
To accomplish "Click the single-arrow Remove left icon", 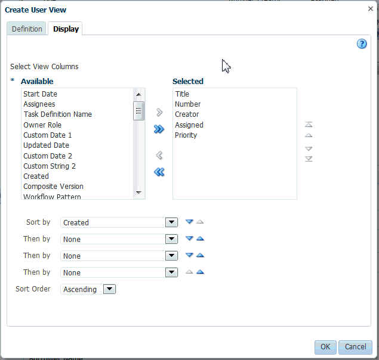I will click(x=159, y=155).
